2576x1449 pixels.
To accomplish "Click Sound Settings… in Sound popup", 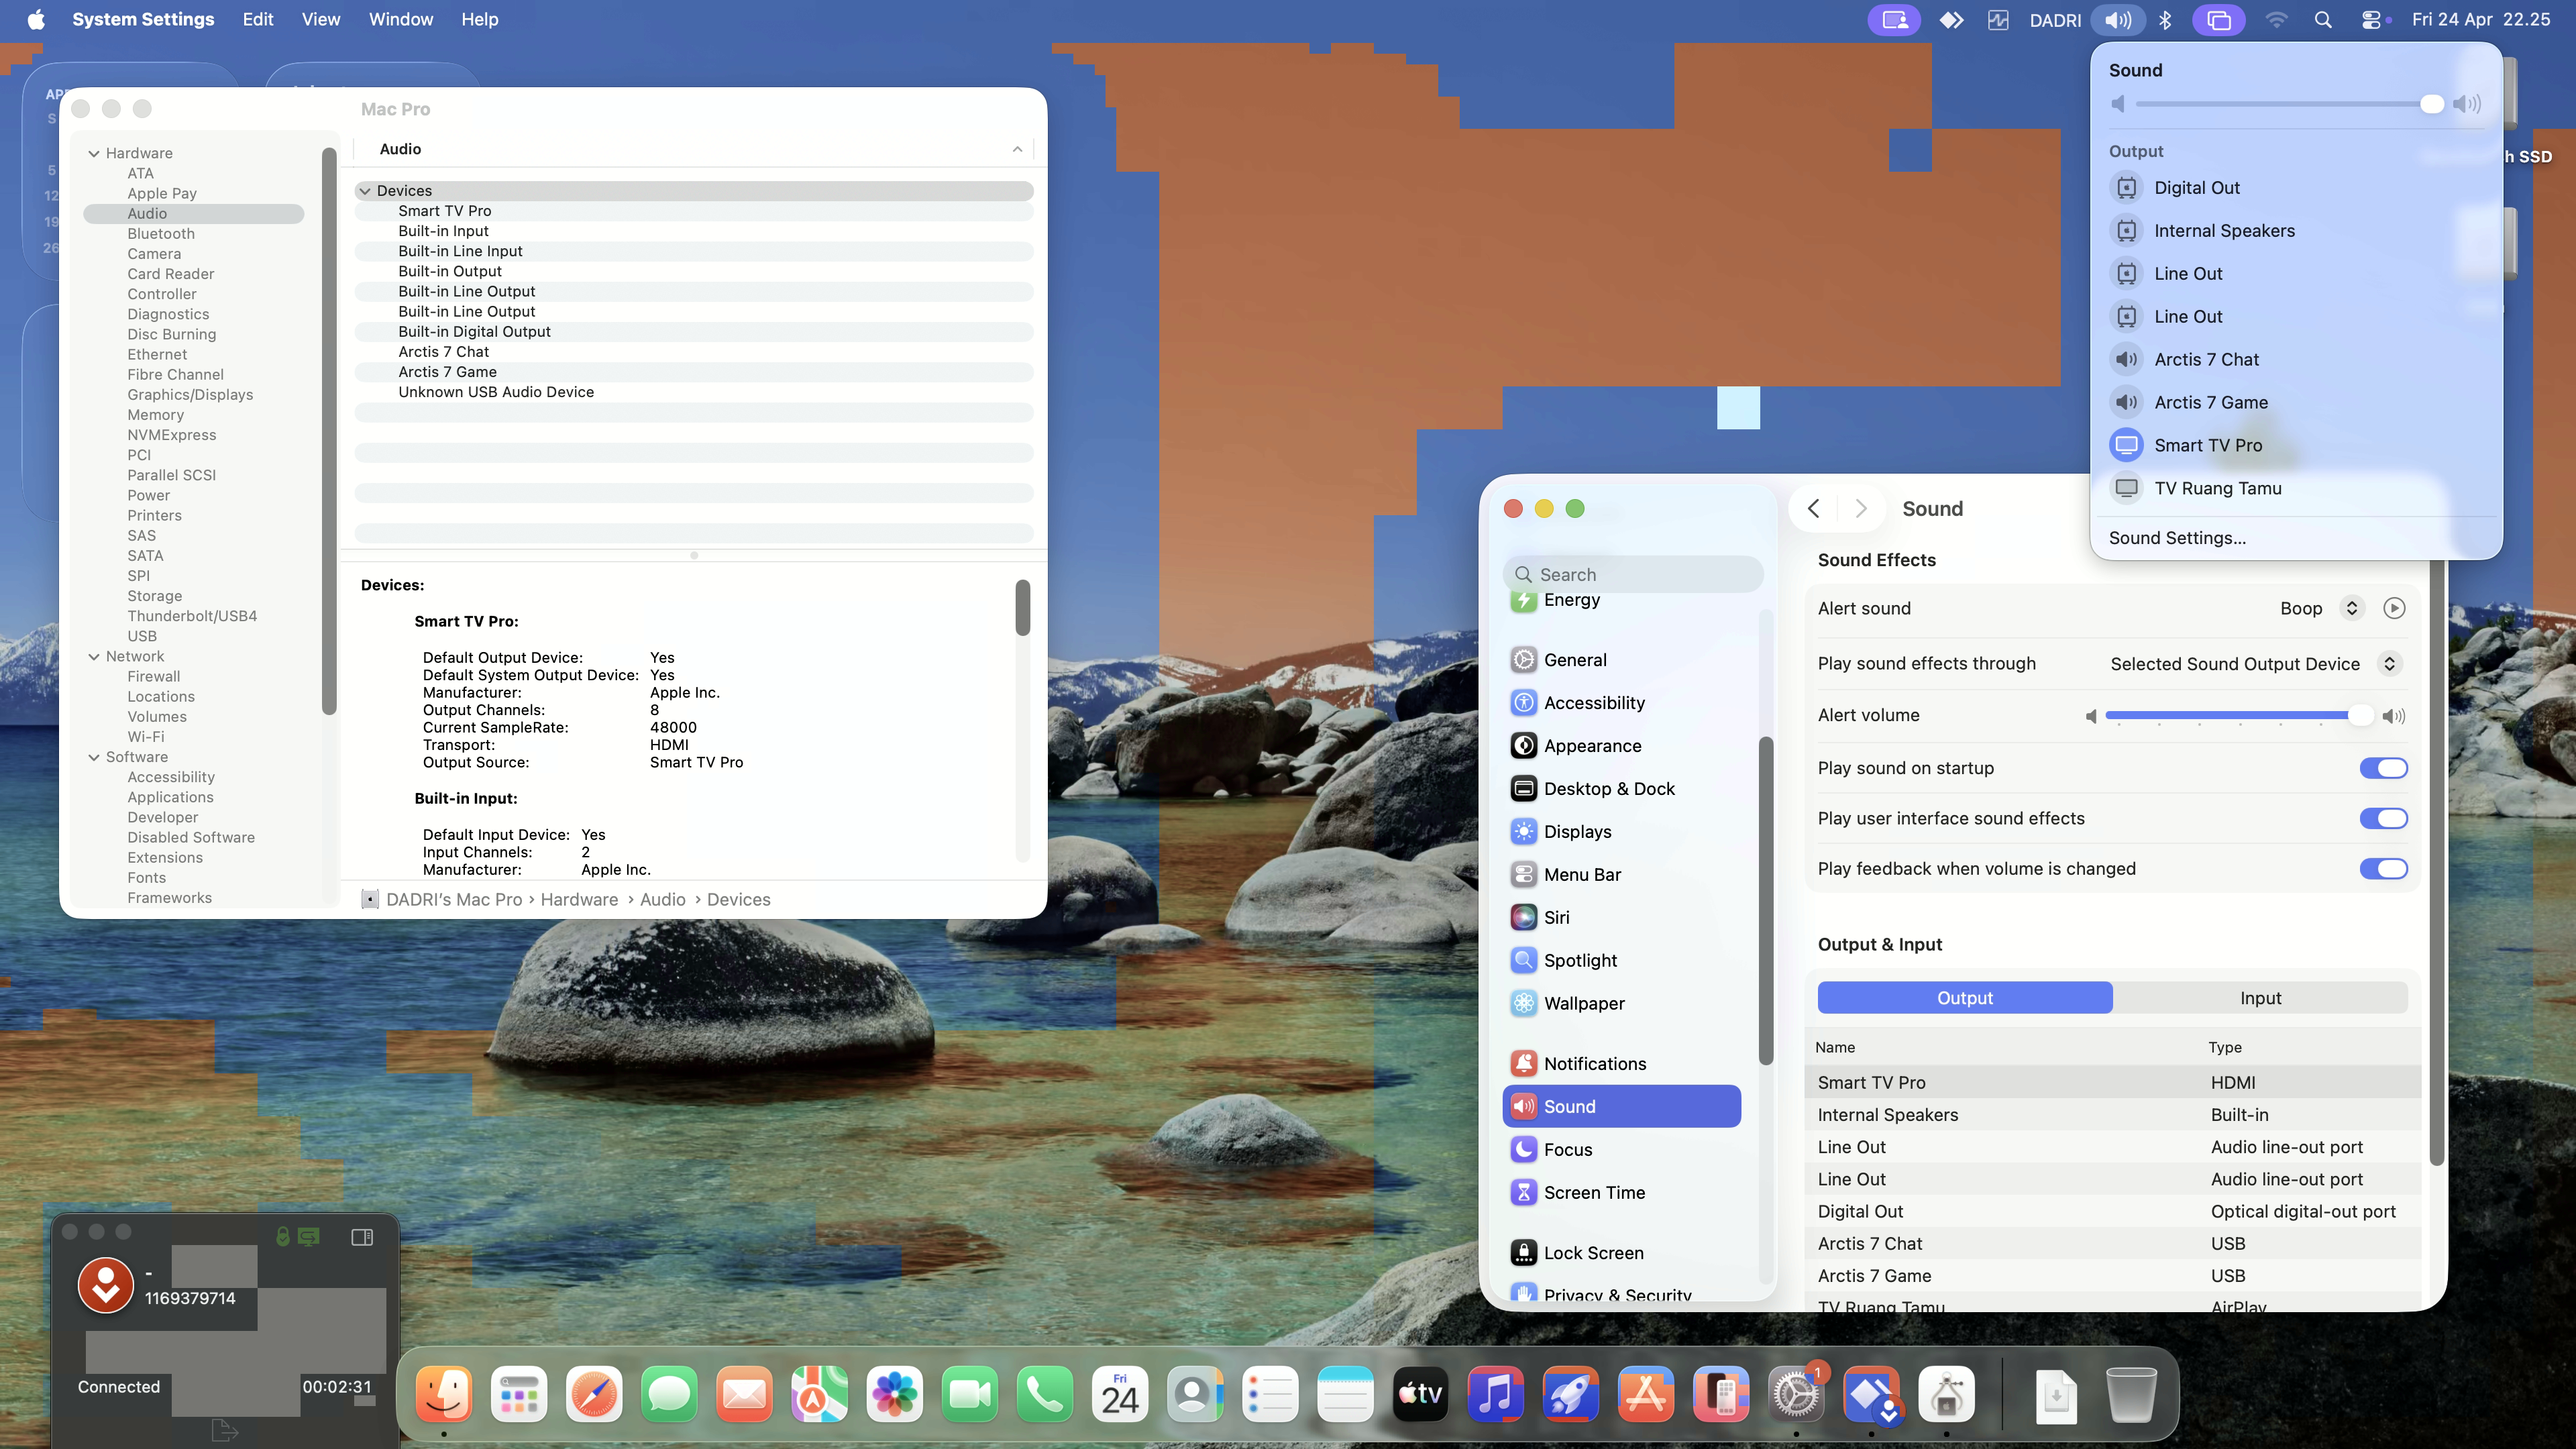I will tap(2177, 538).
